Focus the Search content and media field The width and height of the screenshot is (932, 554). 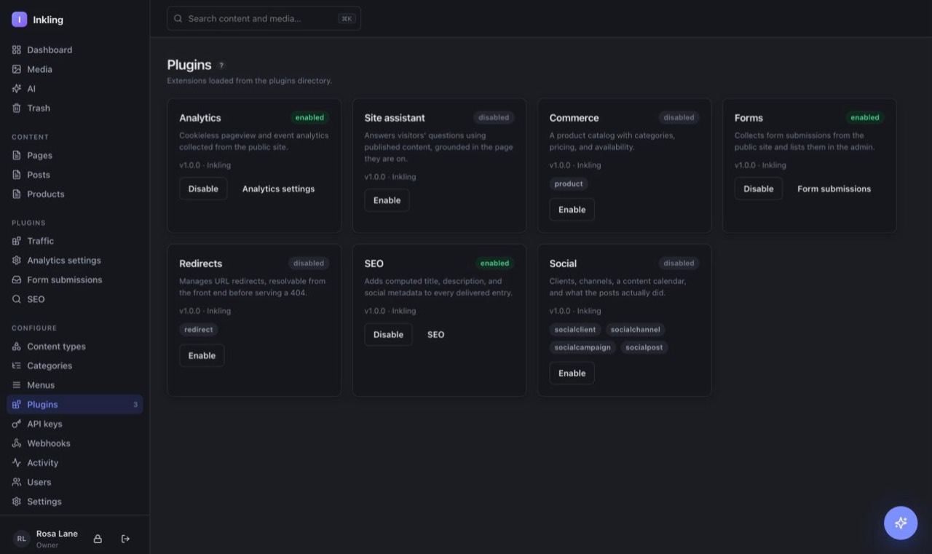pyautogui.click(x=264, y=19)
